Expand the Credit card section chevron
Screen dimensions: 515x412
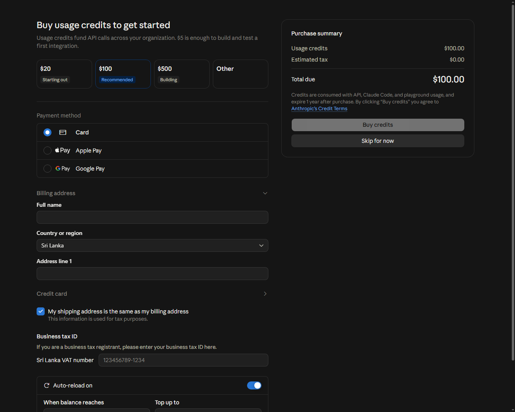265,294
